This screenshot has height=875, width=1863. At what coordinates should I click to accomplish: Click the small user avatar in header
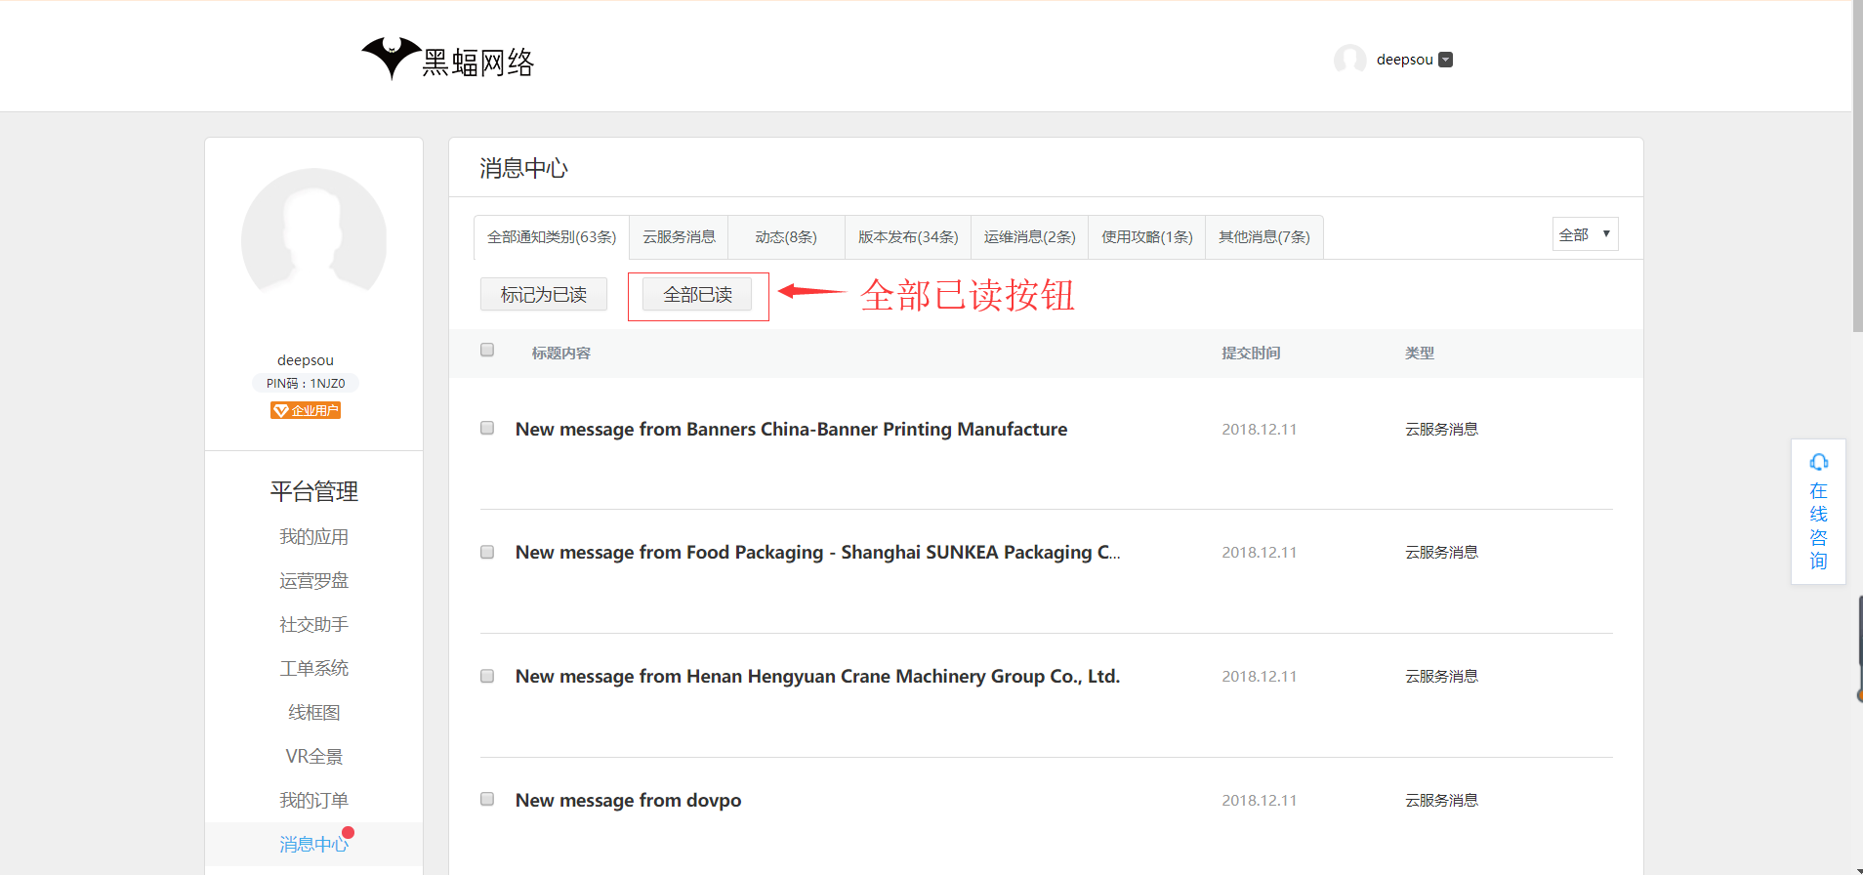tap(1349, 60)
